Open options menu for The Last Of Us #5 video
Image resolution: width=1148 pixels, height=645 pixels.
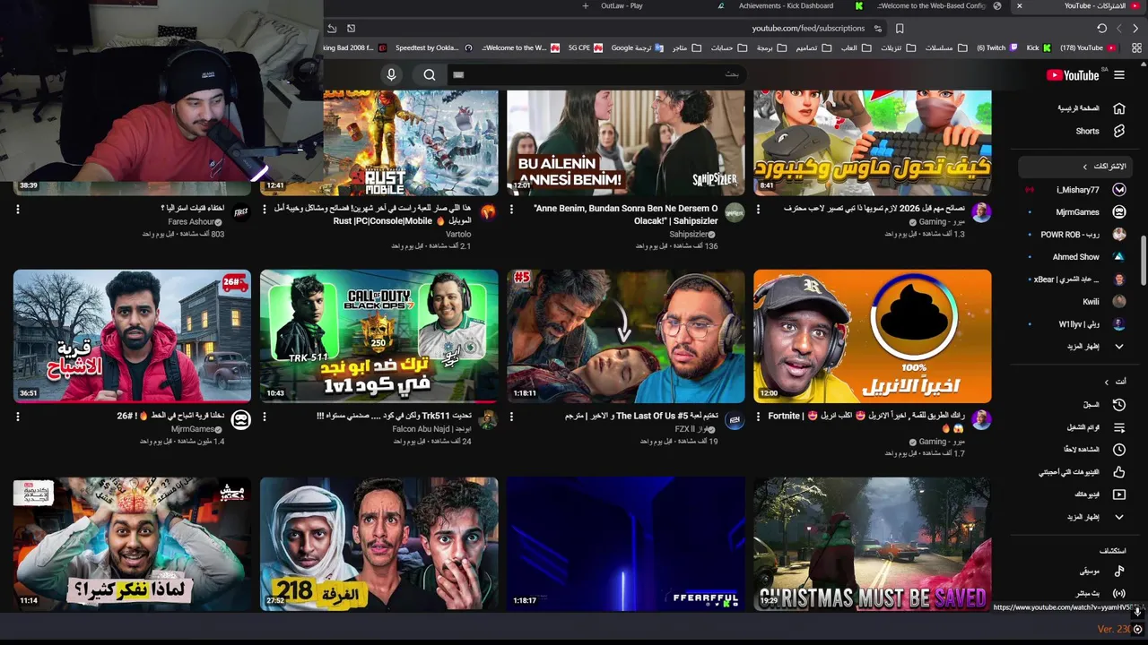pyautogui.click(x=511, y=417)
